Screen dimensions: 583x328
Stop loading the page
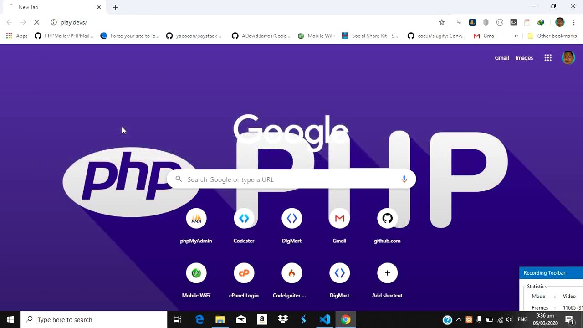coord(36,22)
